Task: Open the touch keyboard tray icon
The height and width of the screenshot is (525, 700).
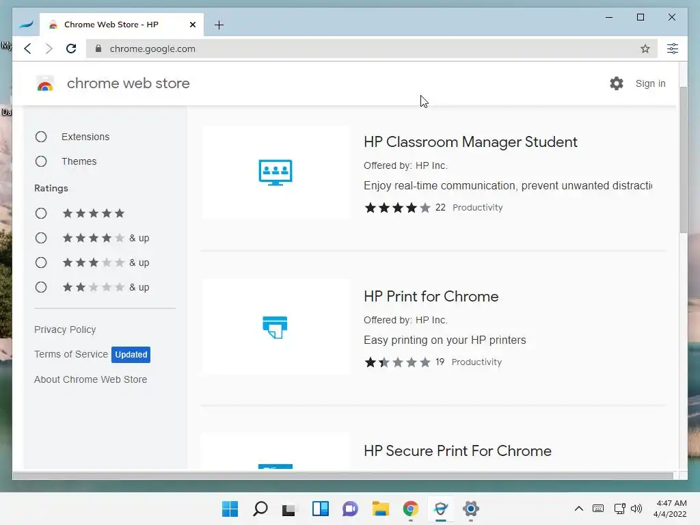Action: coord(598,509)
